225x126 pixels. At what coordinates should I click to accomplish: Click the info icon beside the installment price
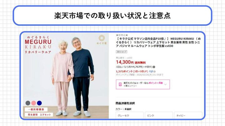(x=154, y=67)
